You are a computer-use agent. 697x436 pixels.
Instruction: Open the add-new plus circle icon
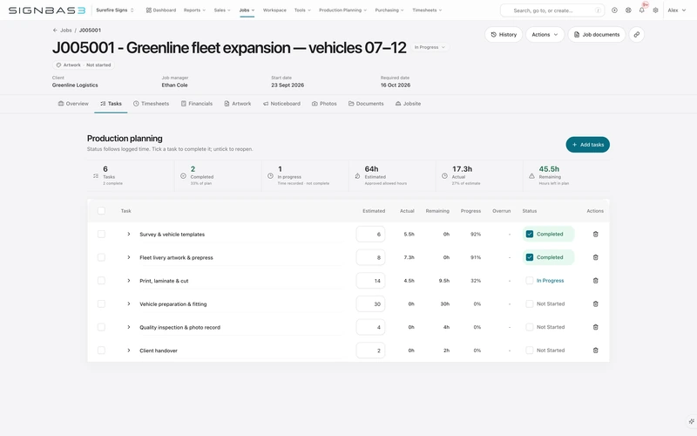(614, 10)
